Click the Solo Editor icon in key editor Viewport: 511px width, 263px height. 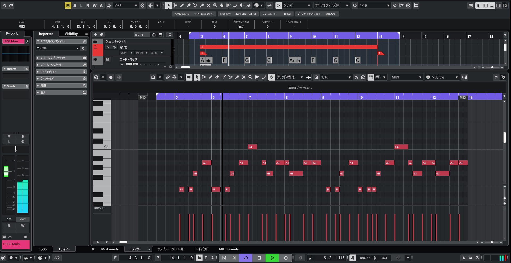(x=96, y=77)
